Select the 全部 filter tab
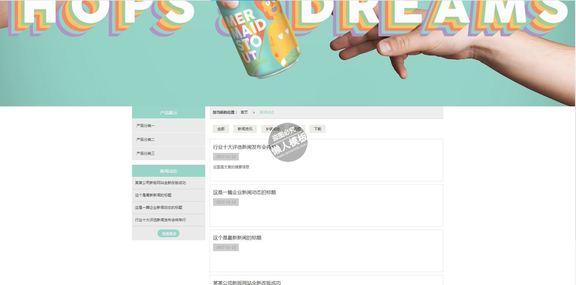Viewport: 576px width, 285px height. pos(221,129)
